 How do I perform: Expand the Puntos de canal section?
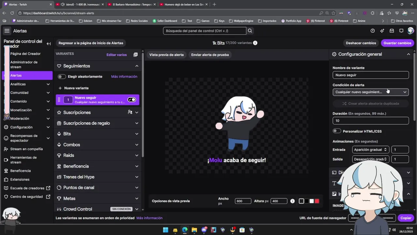point(137,188)
